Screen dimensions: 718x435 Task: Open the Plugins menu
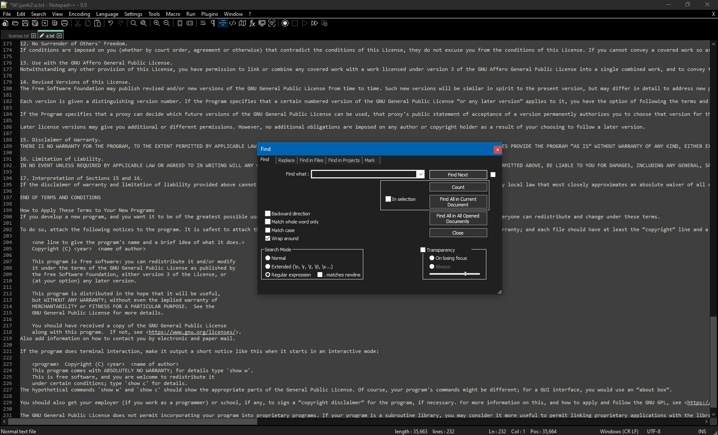[209, 14]
